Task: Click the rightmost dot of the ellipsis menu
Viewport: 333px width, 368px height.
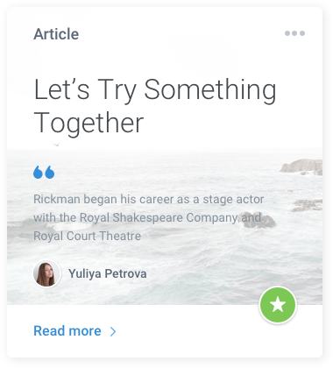Action: point(302,33)
